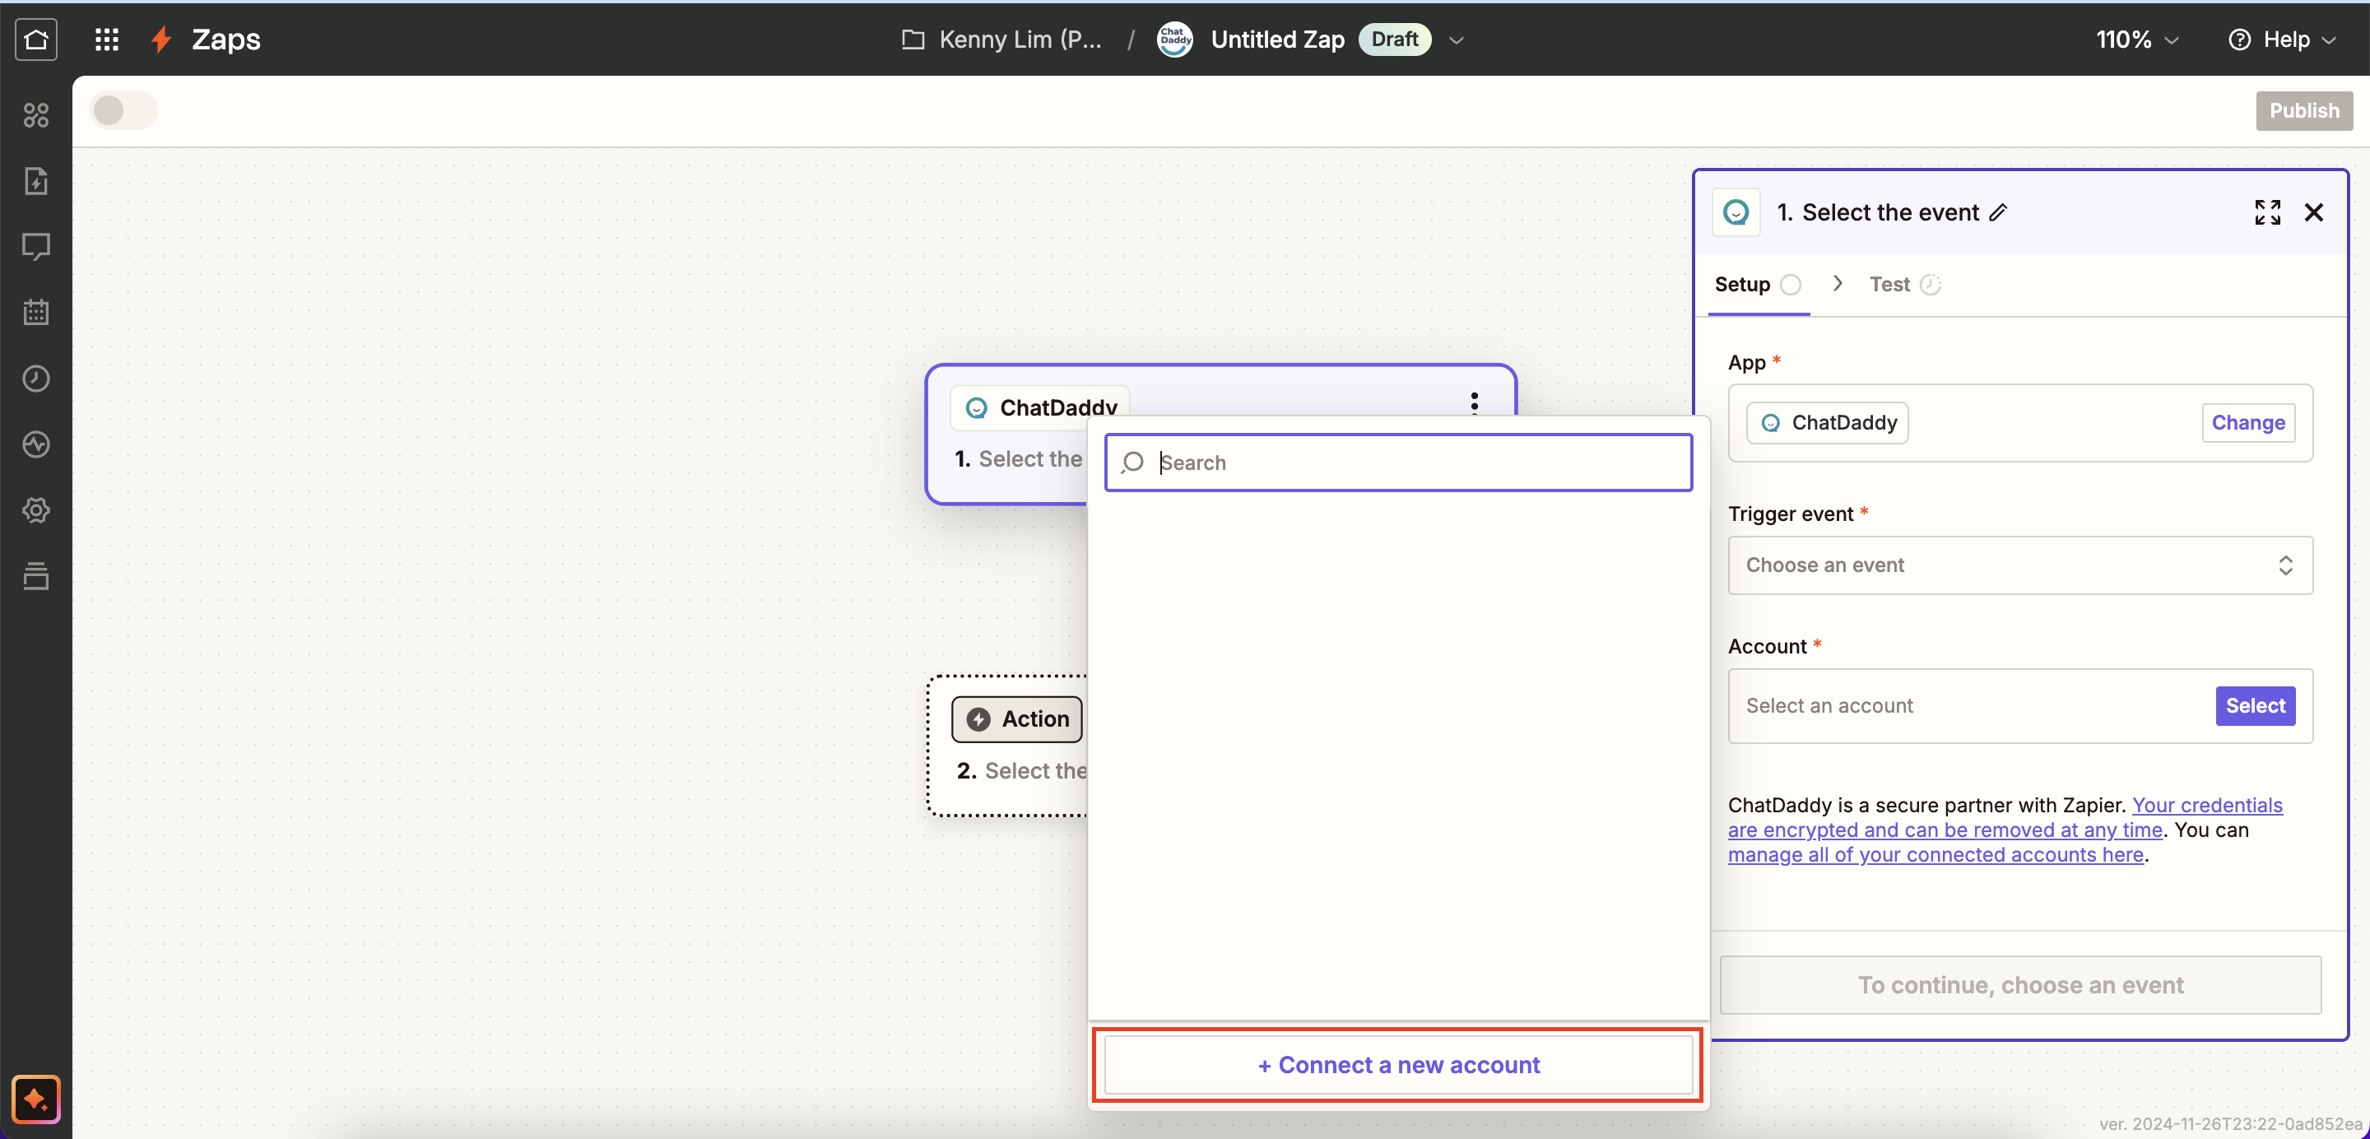Click Connect a new account button
Screen dimensions: 2370x1139
click(x=1397, y=1064)
